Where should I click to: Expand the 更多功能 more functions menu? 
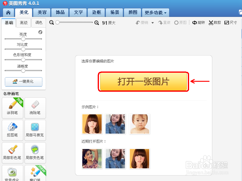point(155,13)
